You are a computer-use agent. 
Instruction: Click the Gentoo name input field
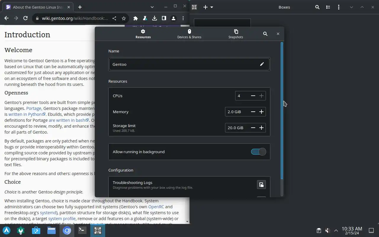click(x=189, y=64)
